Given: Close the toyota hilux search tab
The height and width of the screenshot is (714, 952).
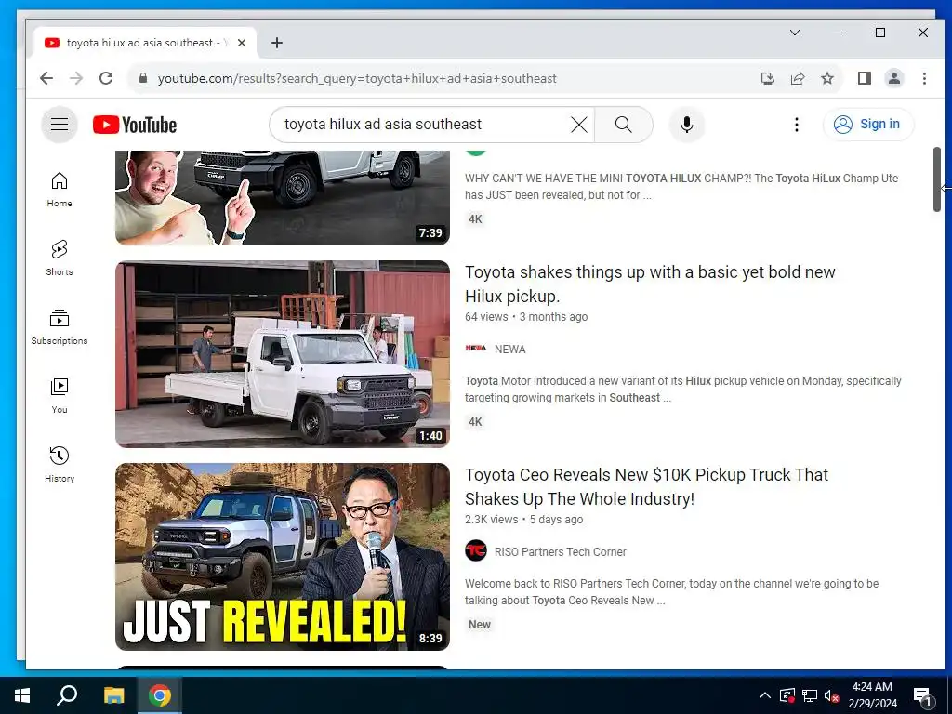Looking at the screenshot, I should (242, 43).
